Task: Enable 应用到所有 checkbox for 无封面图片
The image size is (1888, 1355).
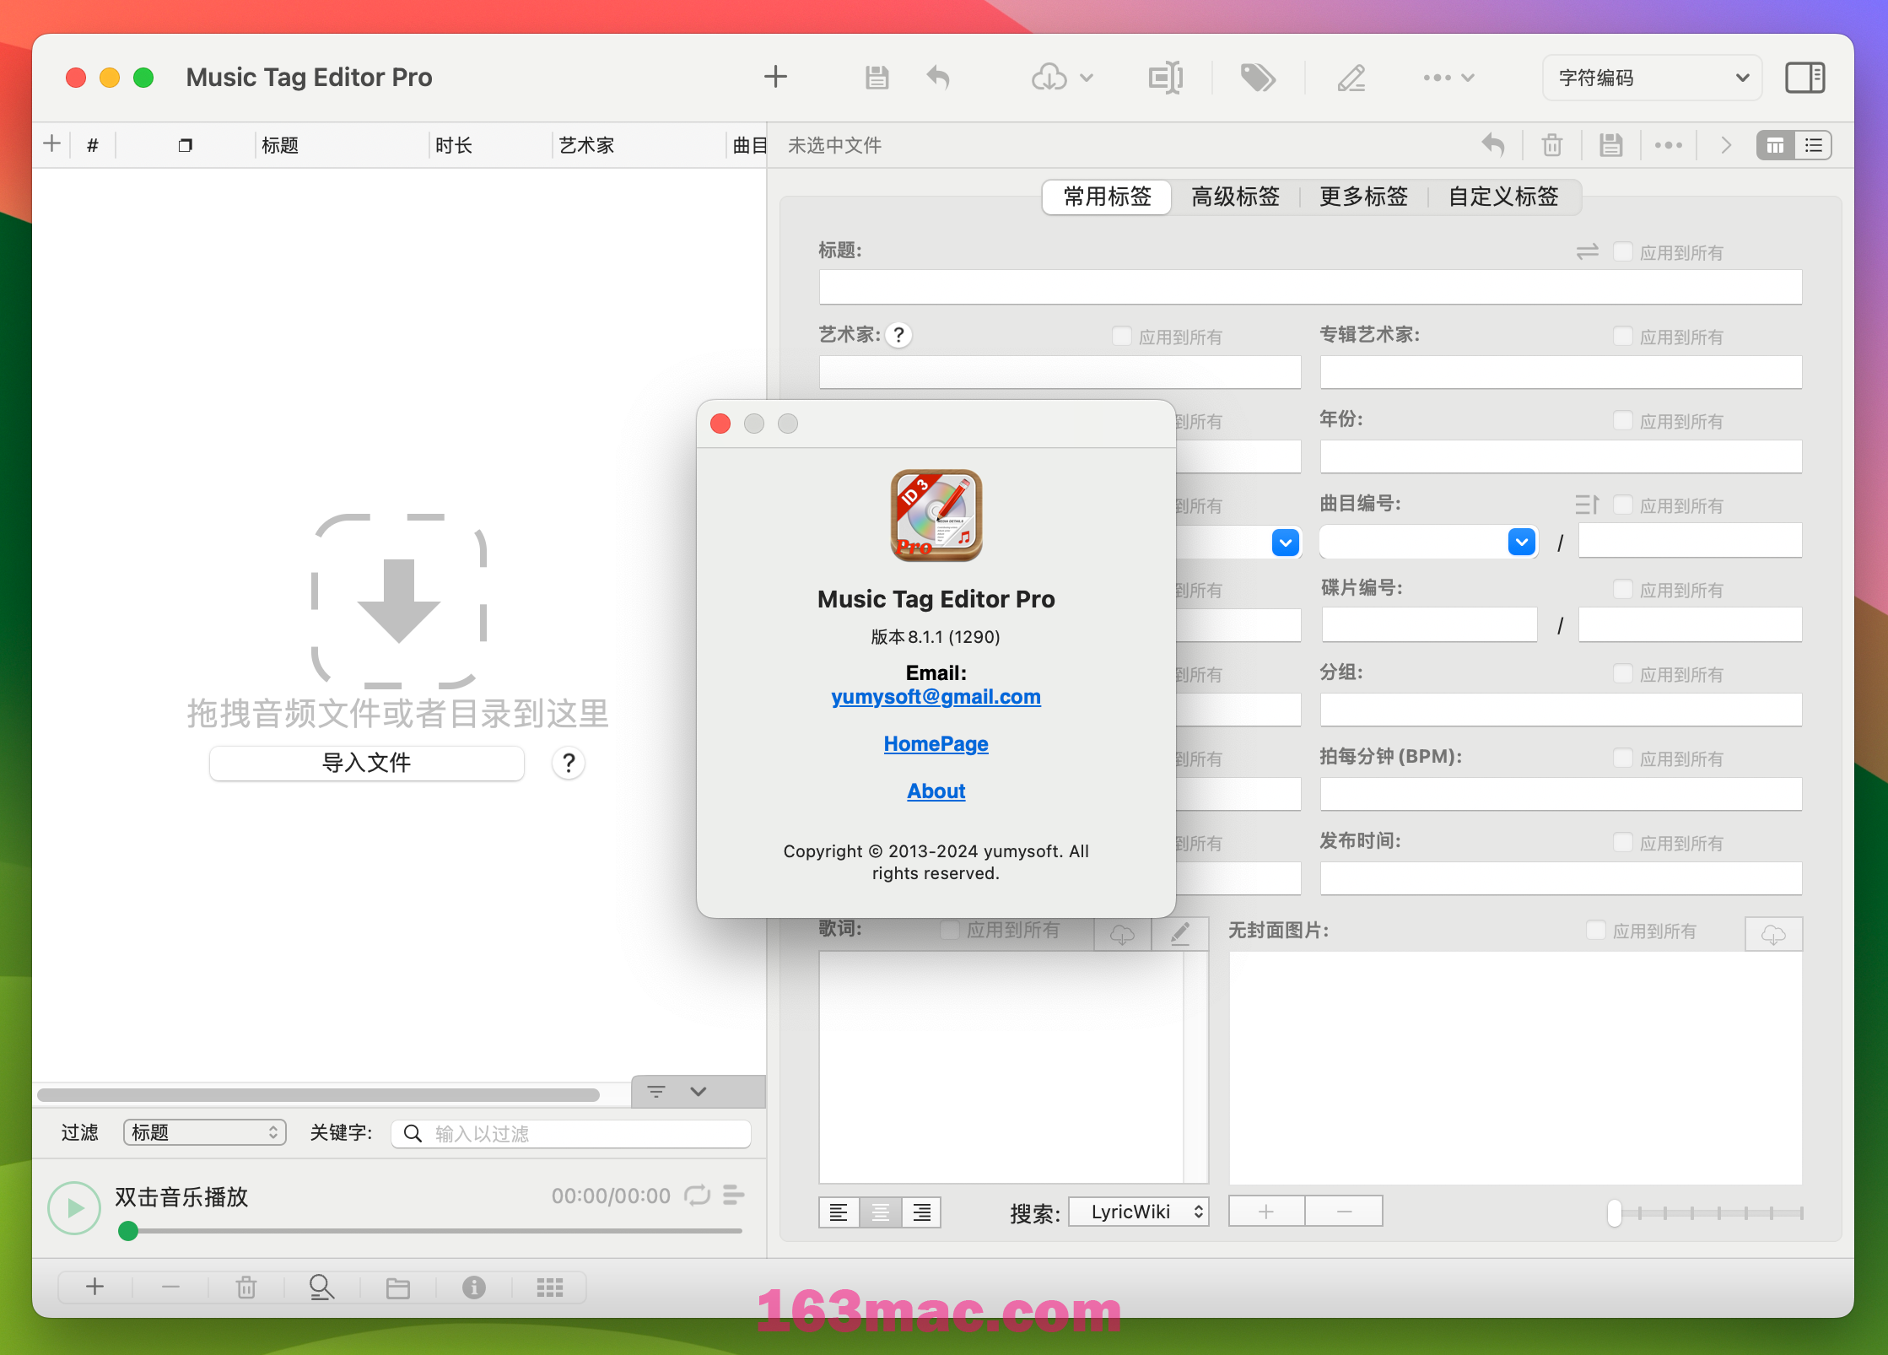Action: tap(1595, 930)
